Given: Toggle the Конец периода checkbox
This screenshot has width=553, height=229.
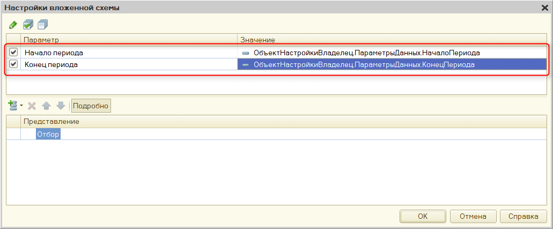Looking at the screenshot, I should [14, 64].
